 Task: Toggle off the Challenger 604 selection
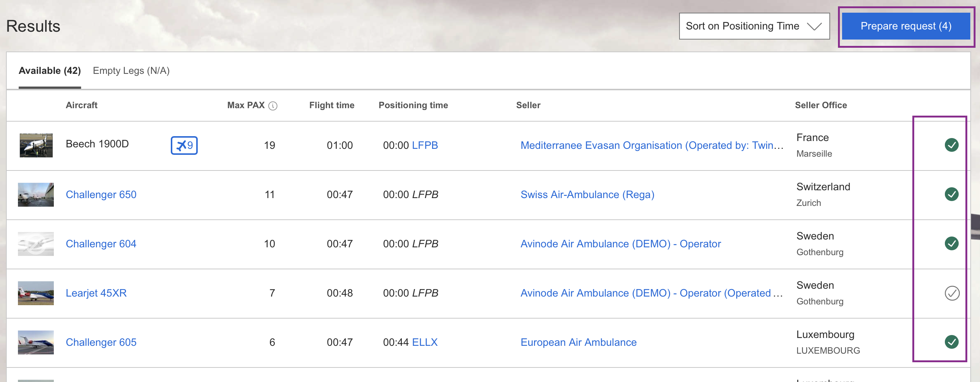pyautogui.click(x=951, y=243)
